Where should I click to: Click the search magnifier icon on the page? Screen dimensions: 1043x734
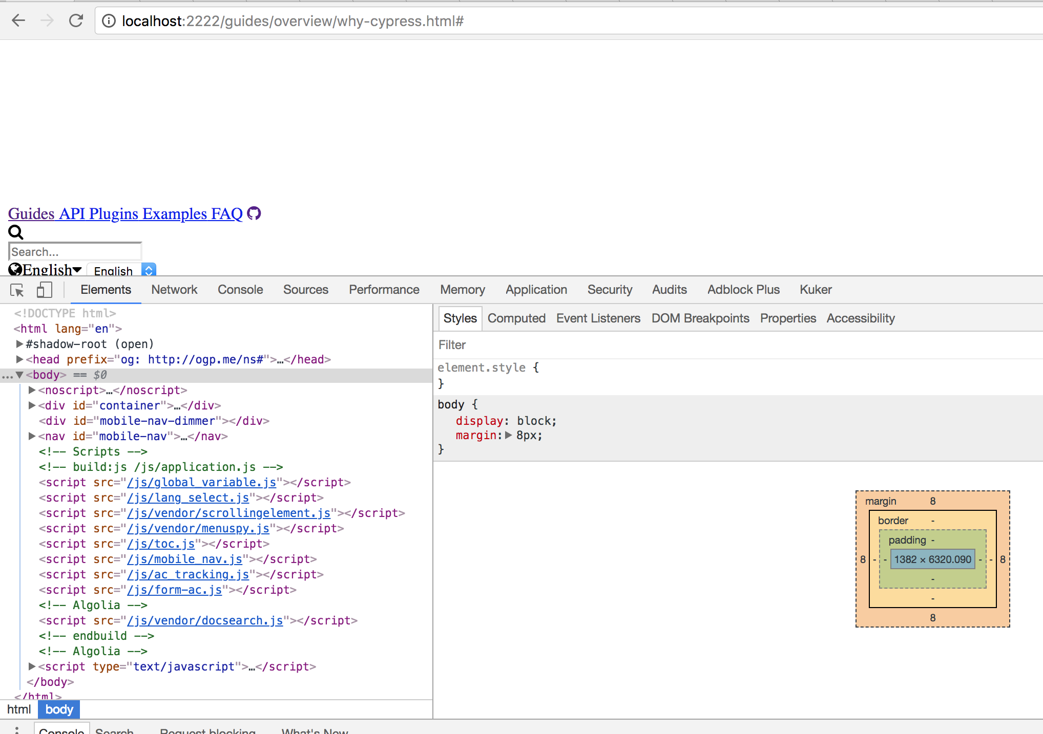(x=15, y=233)
